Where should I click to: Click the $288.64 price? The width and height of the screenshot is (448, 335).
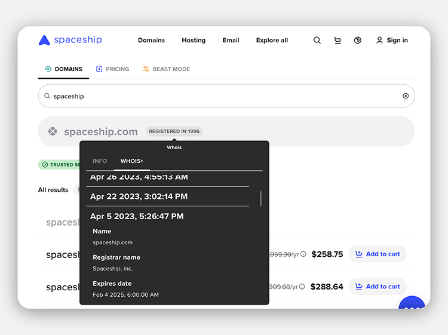327,287
